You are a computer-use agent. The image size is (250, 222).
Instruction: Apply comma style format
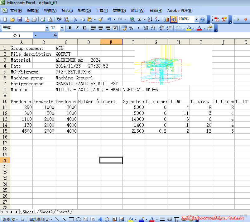tap(138, 28)
